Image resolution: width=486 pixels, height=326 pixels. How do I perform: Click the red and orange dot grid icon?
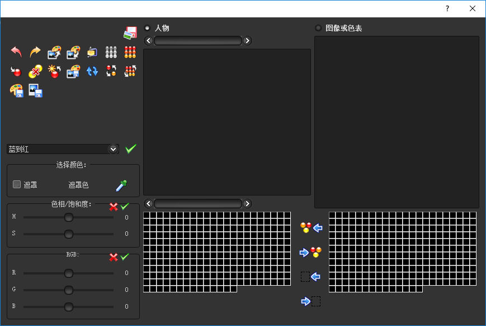coord(130,52)
